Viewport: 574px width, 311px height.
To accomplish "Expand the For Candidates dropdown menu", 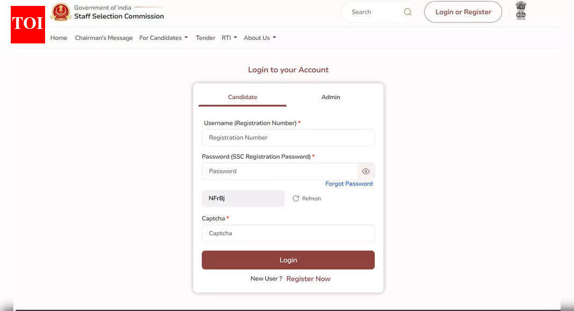I will [x=163, y=38].
